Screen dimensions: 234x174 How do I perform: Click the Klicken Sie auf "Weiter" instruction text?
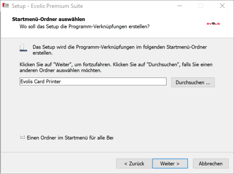coord(116,67)
